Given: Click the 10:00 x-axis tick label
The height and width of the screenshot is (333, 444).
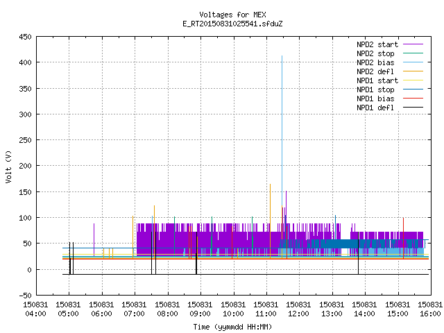Looking at the screenshot, I should click(x=233, y=314).
